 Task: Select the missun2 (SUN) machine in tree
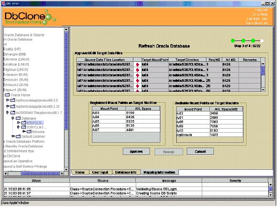click(x=17, y=85)
